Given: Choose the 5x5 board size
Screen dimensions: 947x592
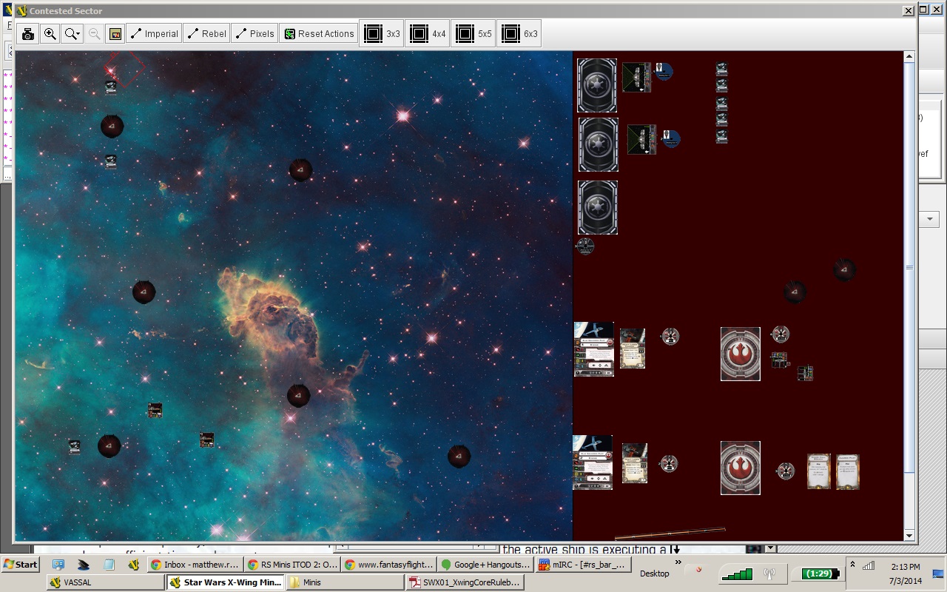Looking at the screenshot, I should [473, 34].
